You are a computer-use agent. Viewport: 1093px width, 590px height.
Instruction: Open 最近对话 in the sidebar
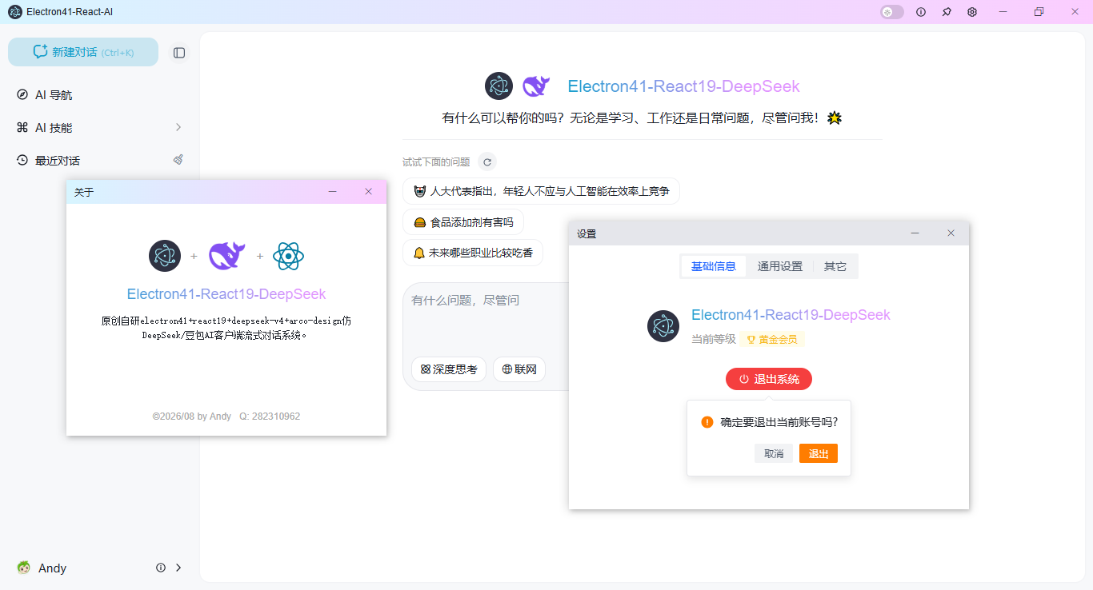pos(100,161)
